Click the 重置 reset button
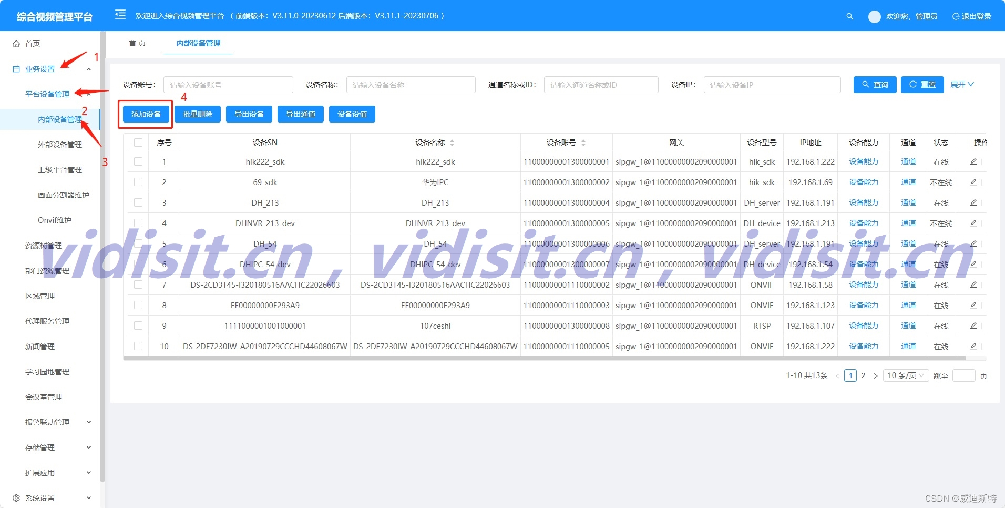 [x=922, y=84]
